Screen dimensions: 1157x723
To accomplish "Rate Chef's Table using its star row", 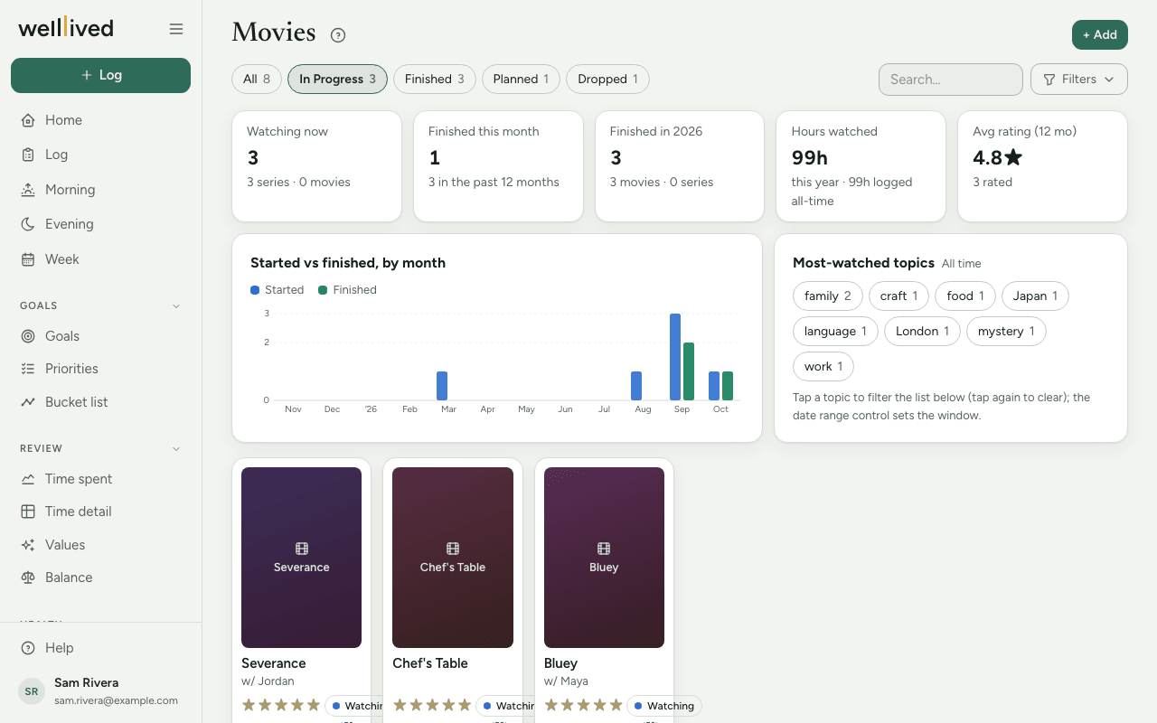I will (432, 705).
